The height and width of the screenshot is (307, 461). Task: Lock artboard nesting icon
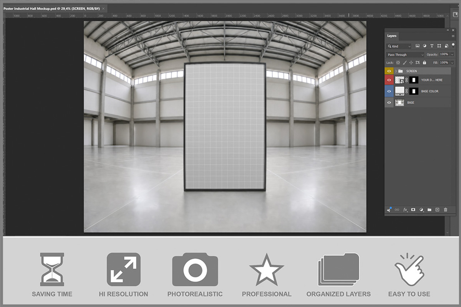tap(418, 63)
